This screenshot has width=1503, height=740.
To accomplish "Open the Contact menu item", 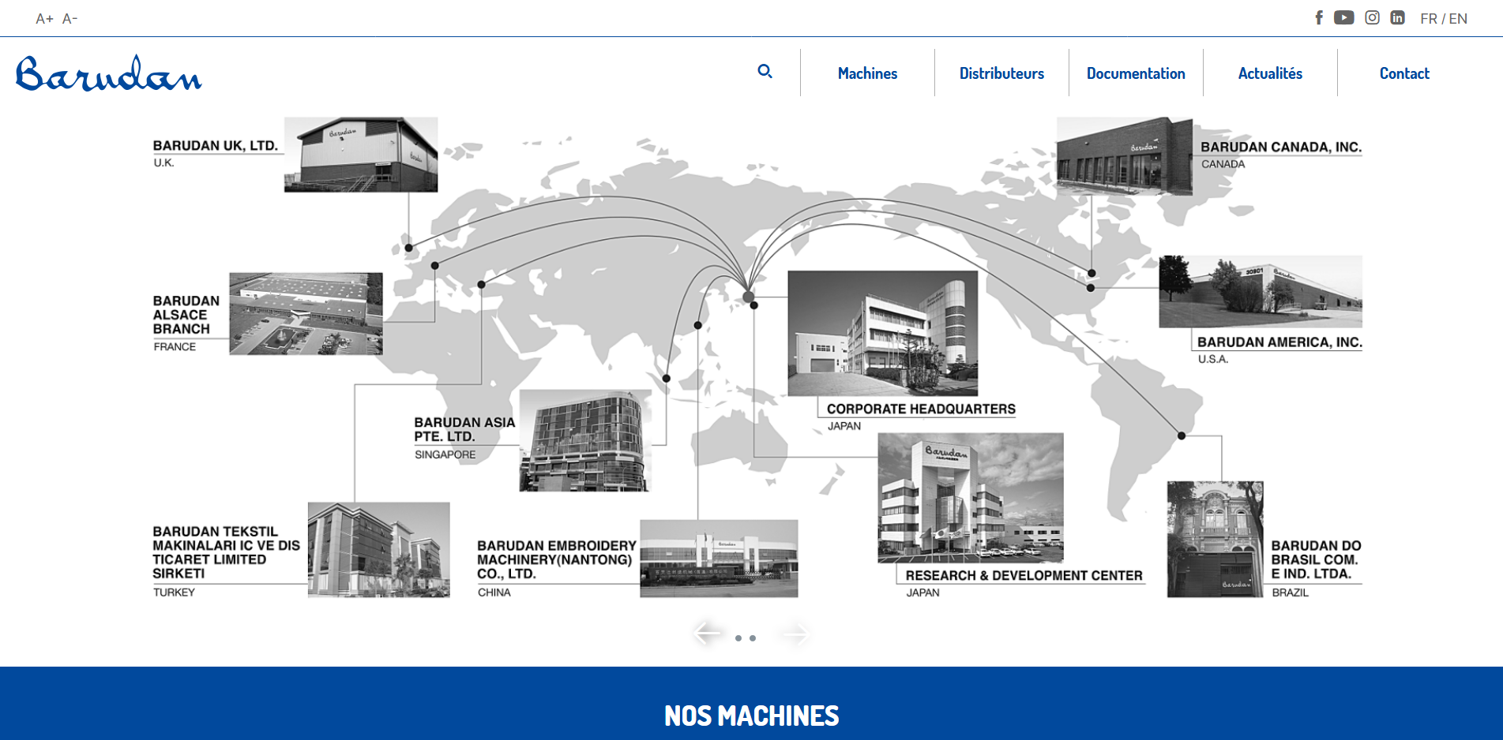I will click(1404, 73).
